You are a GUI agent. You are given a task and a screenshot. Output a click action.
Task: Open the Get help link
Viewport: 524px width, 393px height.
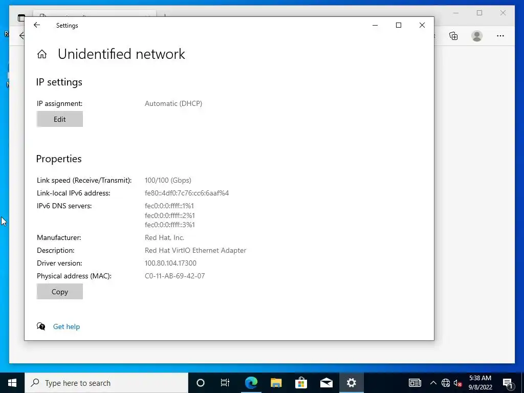(67, 326)
